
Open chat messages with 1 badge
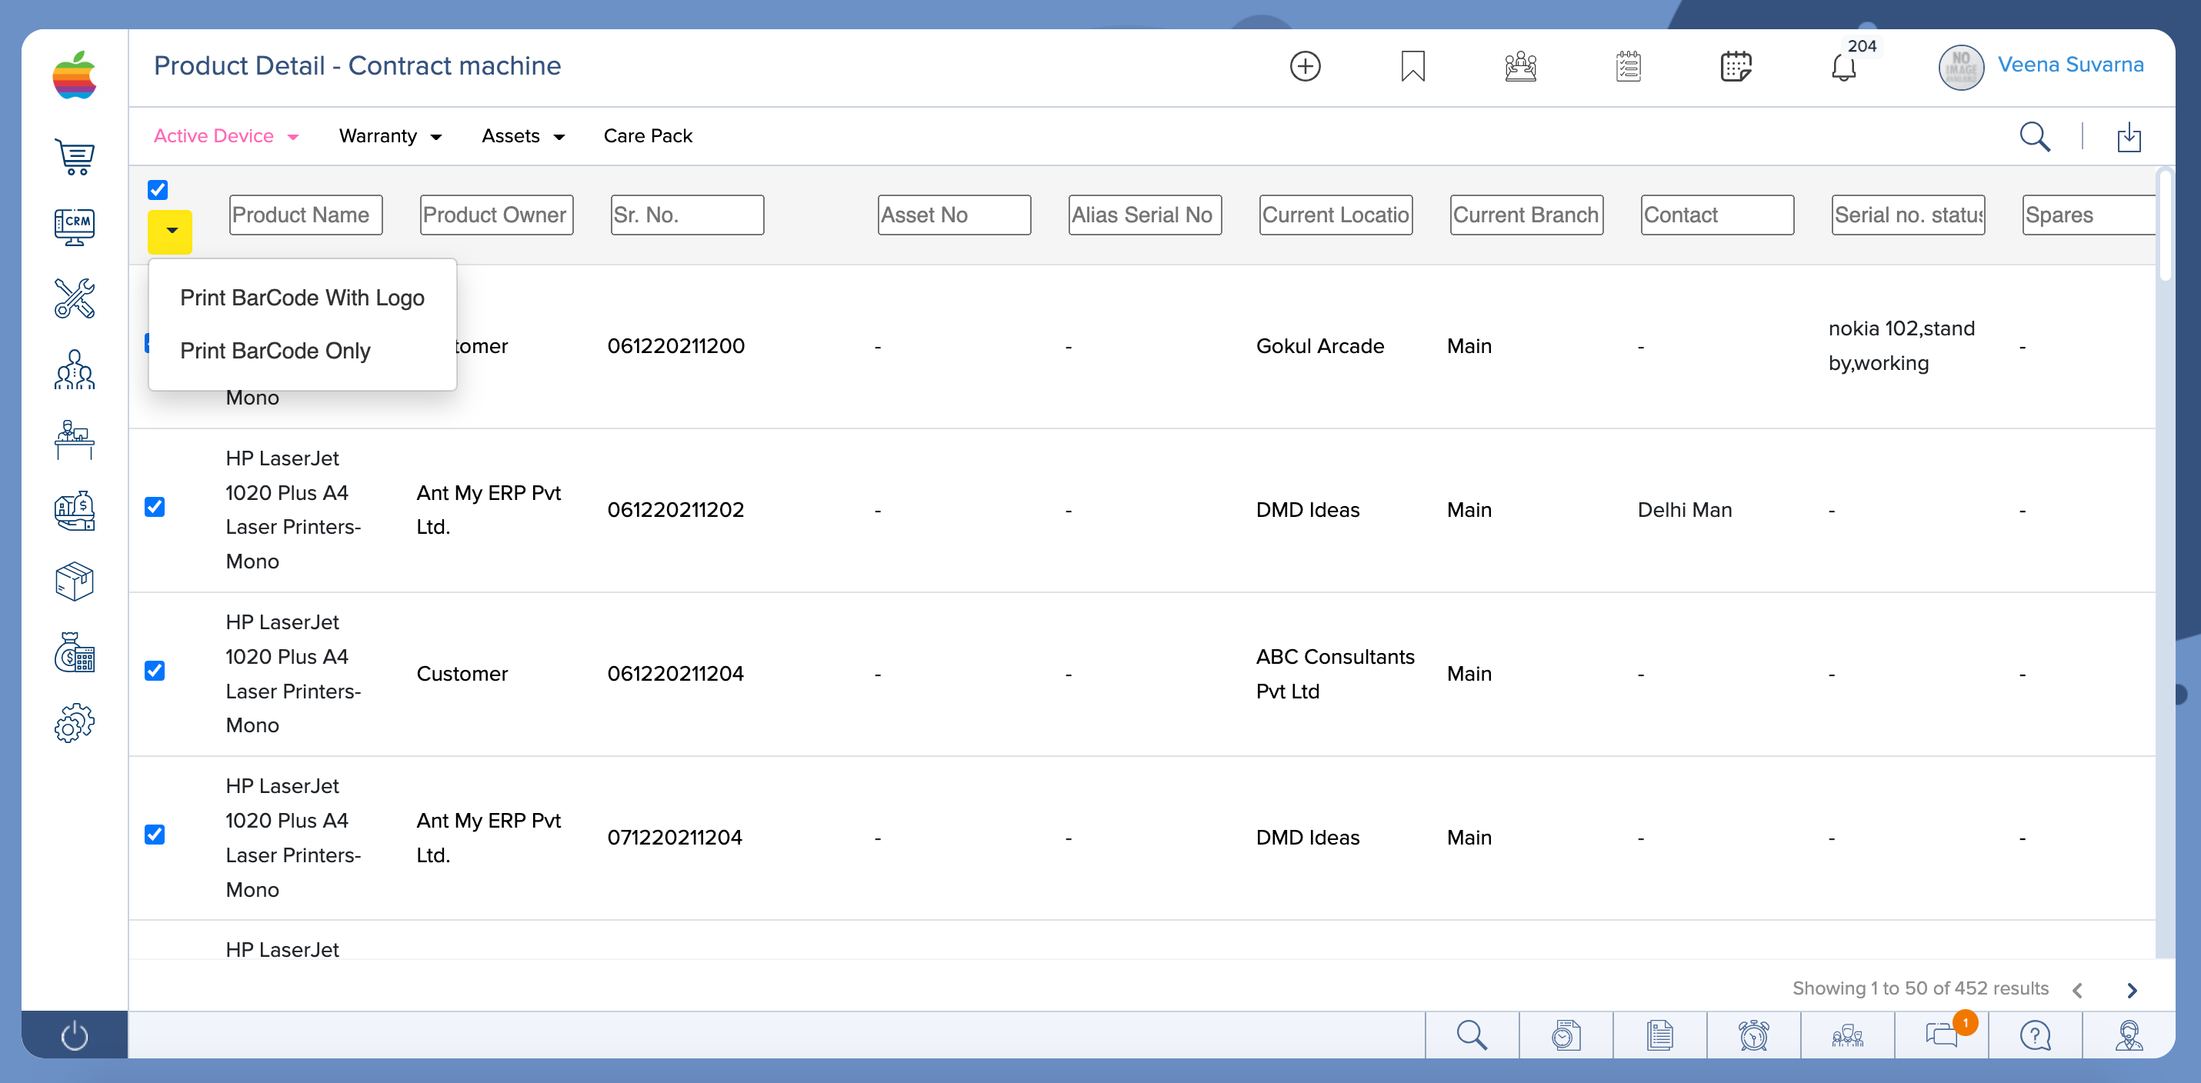(x=1942, y=1035)
